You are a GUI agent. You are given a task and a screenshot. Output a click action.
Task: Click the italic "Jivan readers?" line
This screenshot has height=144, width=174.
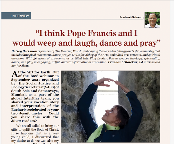coord(24,121)
